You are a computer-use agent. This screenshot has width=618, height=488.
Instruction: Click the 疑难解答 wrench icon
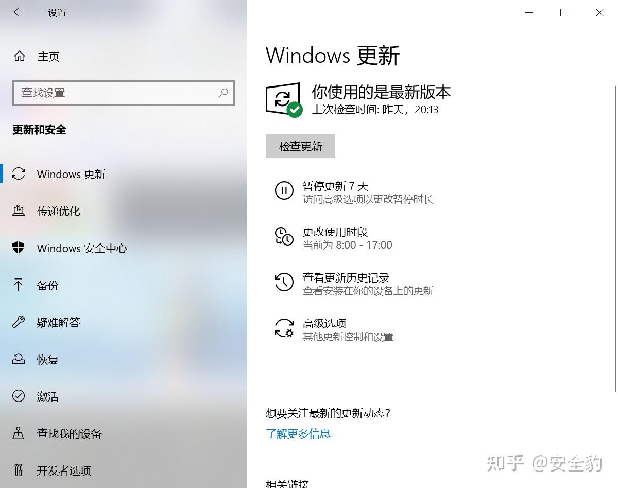[x=19, y=322]
